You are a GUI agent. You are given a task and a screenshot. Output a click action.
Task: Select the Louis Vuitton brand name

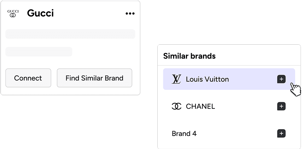pyautogui.click(x=207, y=79)
